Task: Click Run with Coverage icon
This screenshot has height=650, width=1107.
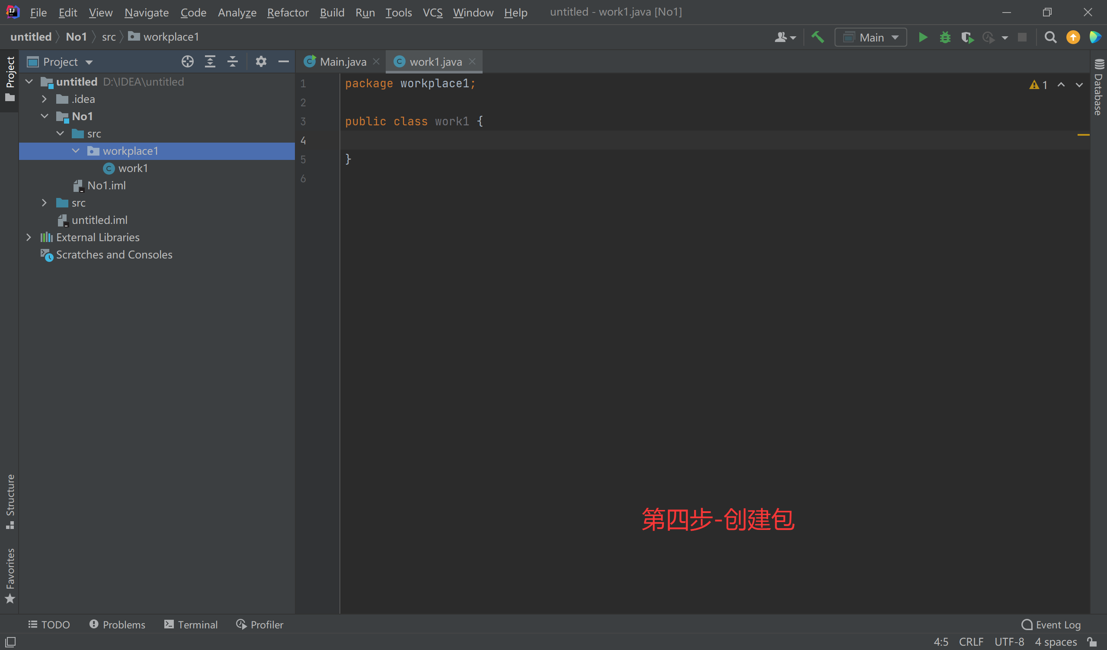Action: click(x=967, y=38)
